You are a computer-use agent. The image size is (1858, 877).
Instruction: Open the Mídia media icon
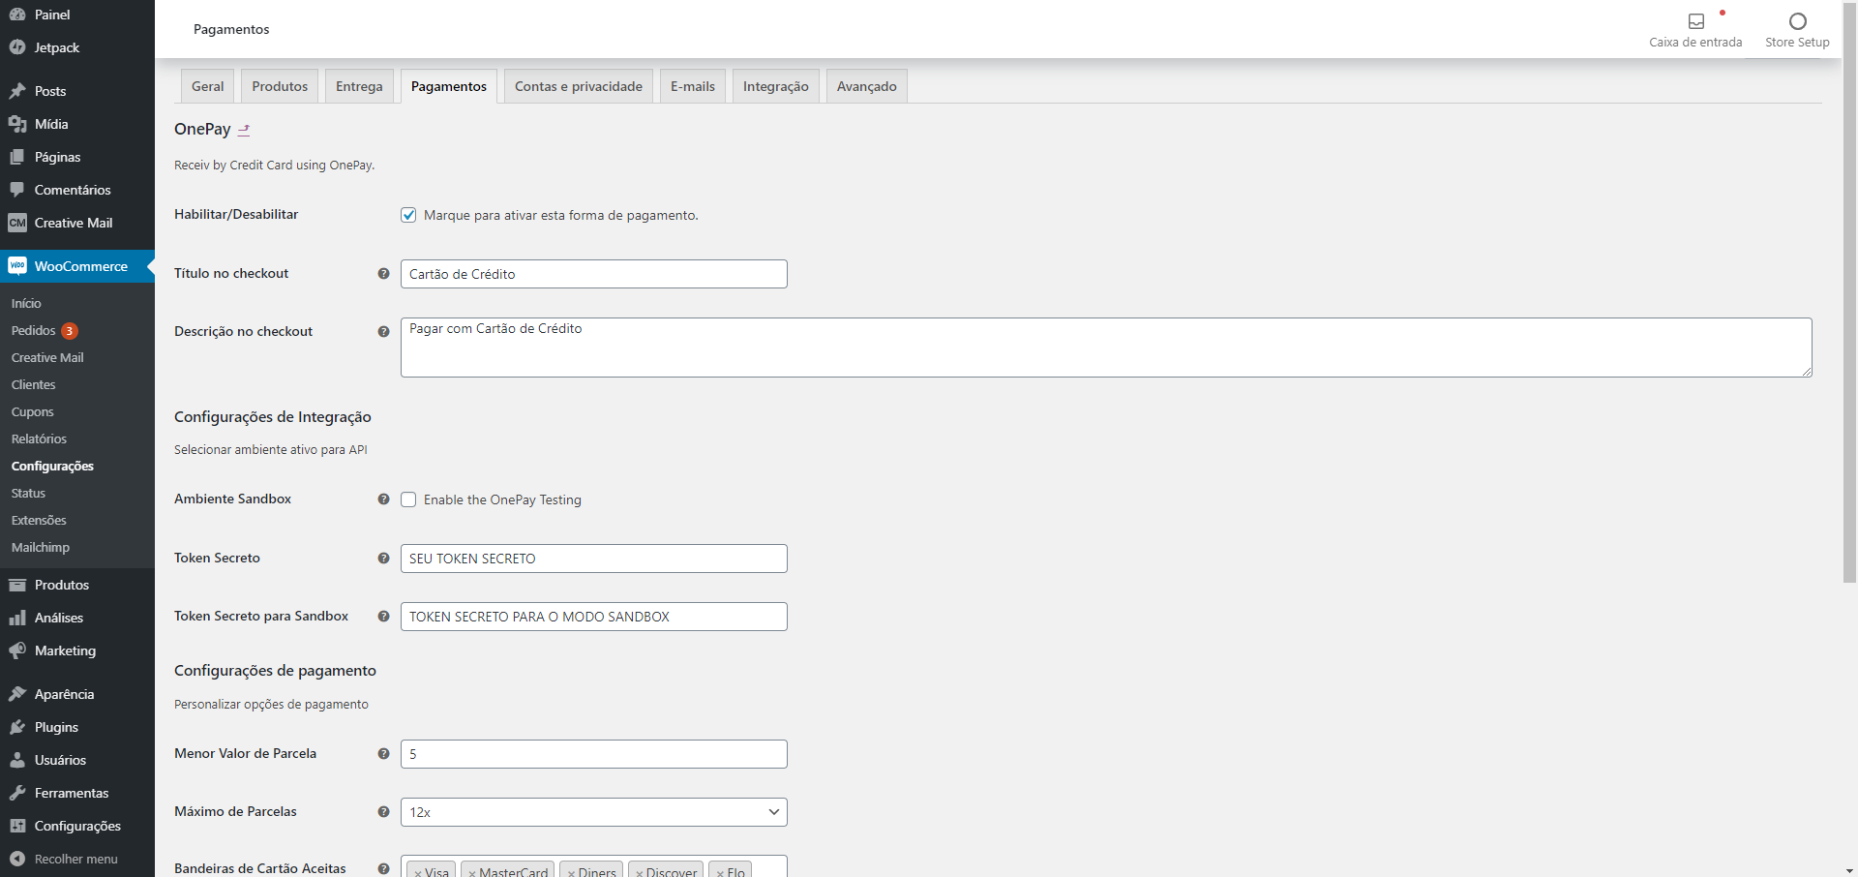[x=17, y=124]
